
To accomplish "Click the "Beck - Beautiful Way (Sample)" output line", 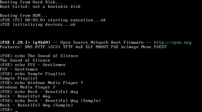I will click(36, 105).
